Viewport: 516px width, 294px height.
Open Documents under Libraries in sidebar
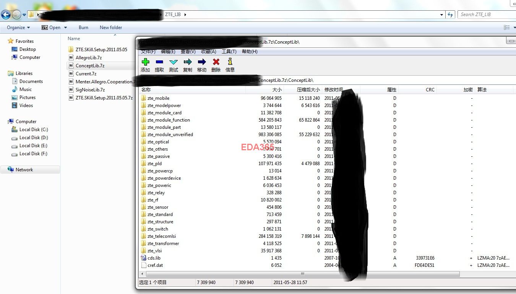tap(31, 81)
